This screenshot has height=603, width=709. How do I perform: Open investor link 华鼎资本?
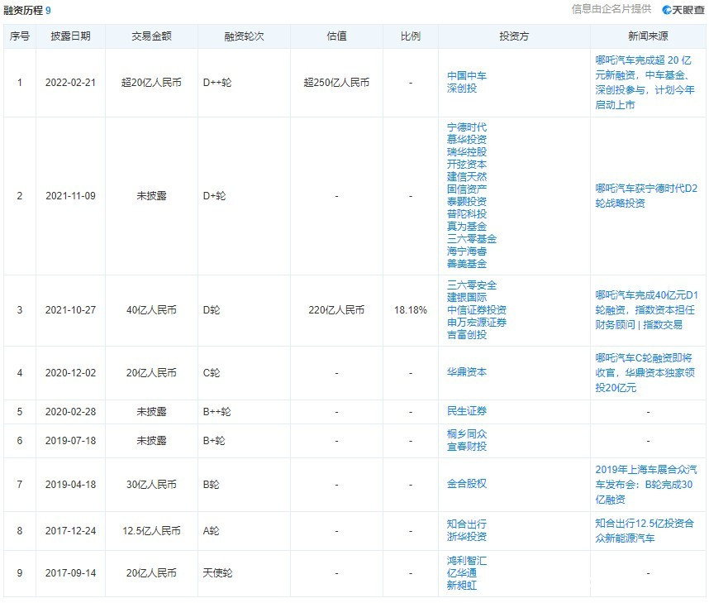point(467,372)
